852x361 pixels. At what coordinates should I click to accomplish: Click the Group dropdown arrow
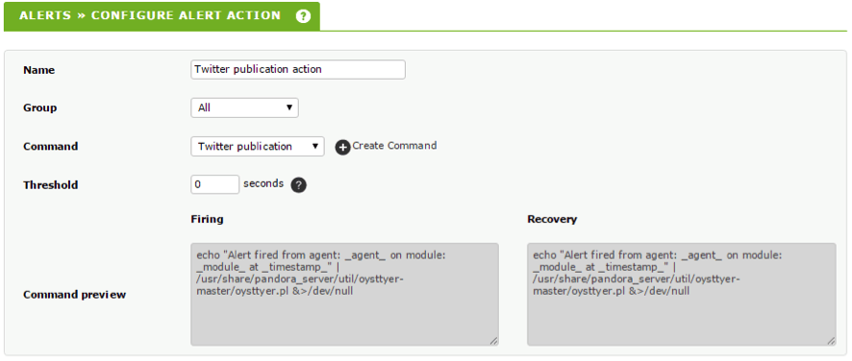click(289, 108)
